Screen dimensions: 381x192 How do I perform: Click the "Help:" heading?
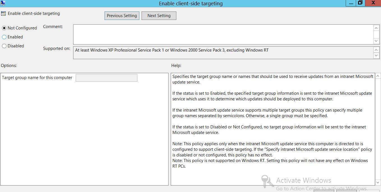coord(176,66)
